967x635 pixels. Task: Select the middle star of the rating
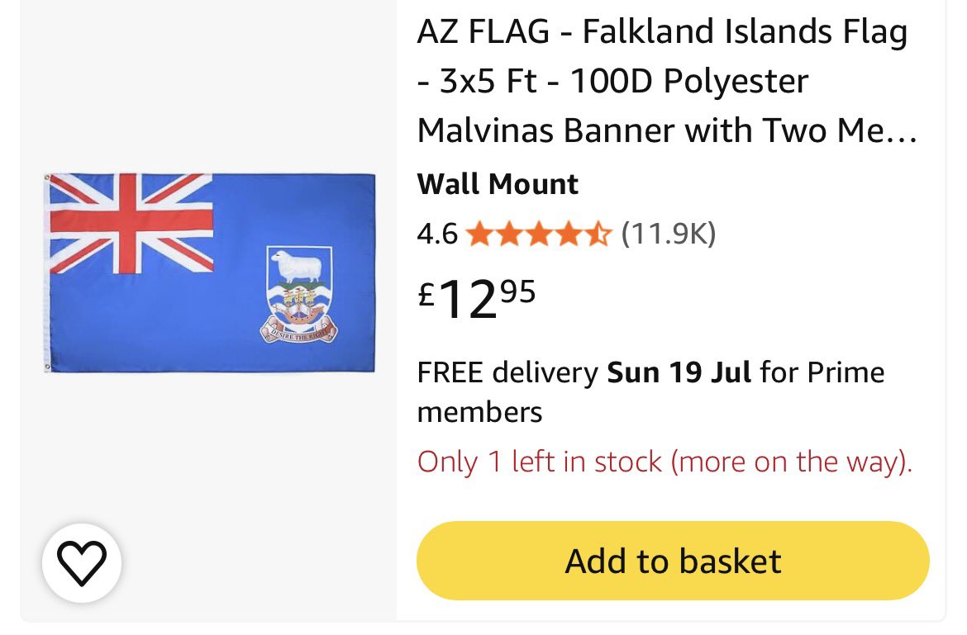coord(538,235)
